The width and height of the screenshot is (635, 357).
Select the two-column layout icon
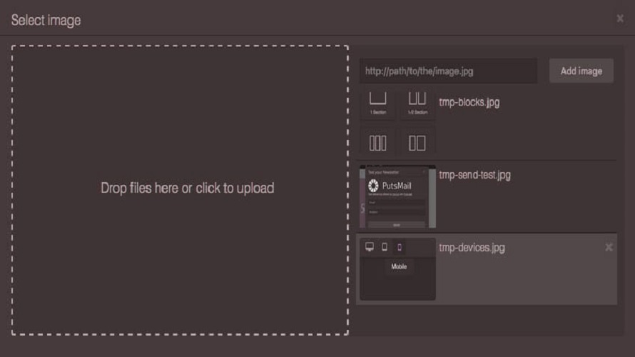(x=417, y=142)
